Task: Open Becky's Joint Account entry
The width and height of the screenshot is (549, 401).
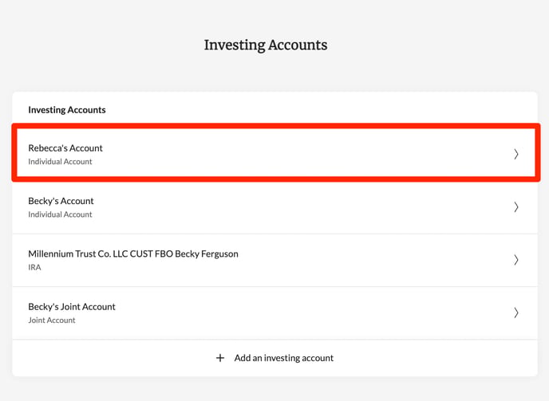Action: [x=72, y=306]
